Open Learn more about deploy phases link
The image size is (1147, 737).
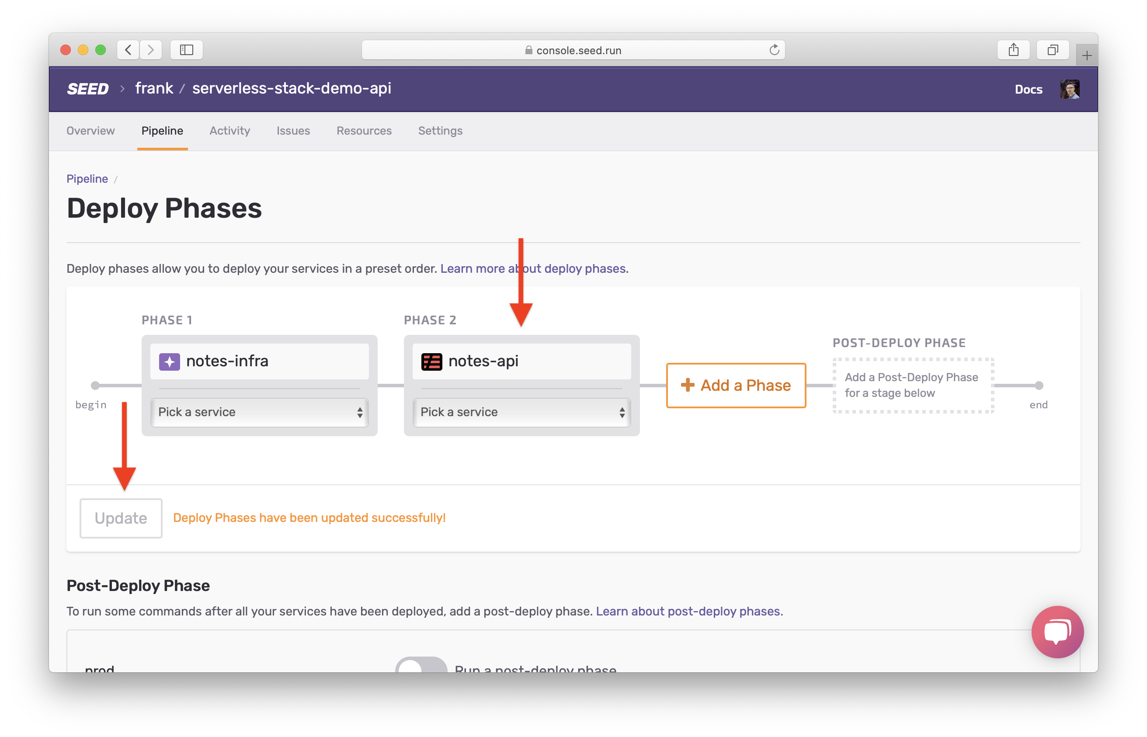point(532,268)
